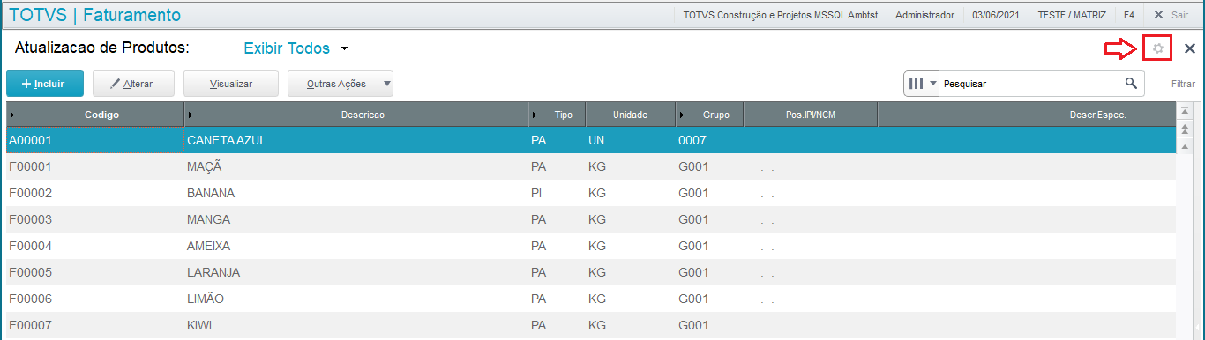This screenshot has width=1205, height=340.
Task: Click the page-up double arrow in the scrollbar
Action: click(x=1186, y=129)
